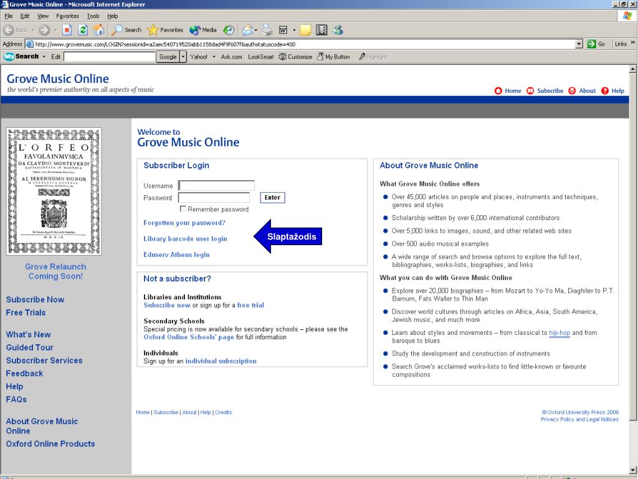638x479 pixels.
Task: Open the dropdown arrow next to Yahoo!
Action: 214,57
